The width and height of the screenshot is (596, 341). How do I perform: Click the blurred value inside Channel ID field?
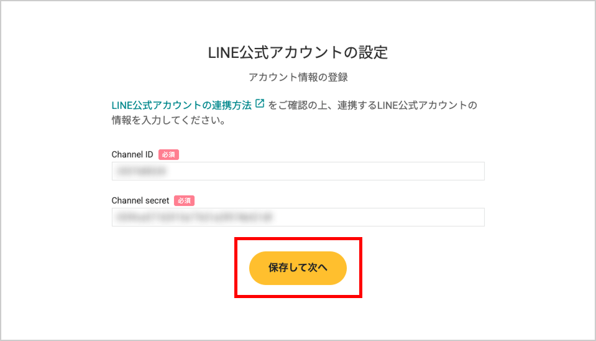[x=142, y=171]
